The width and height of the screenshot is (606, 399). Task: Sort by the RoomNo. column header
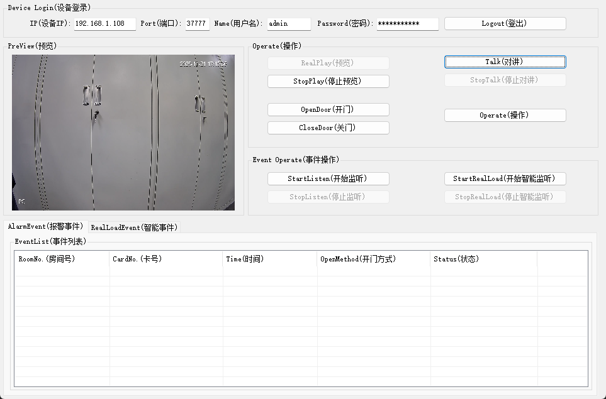(x=62, y=259)
